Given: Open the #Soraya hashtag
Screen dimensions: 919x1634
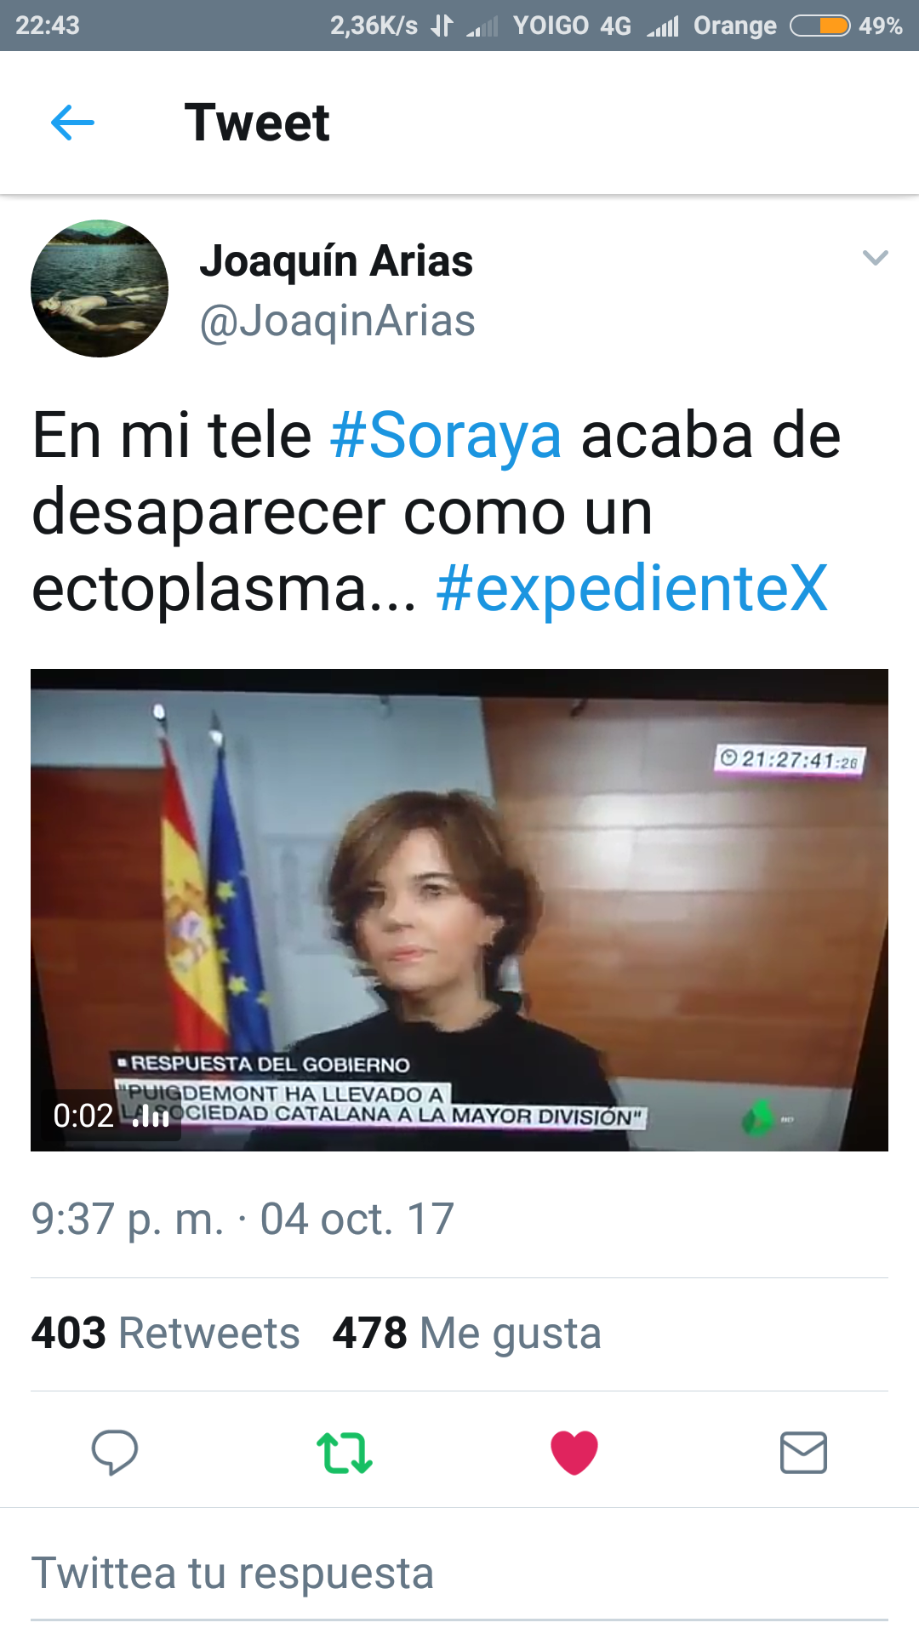Looking at the screenshot, I should (x=446, y=436).
